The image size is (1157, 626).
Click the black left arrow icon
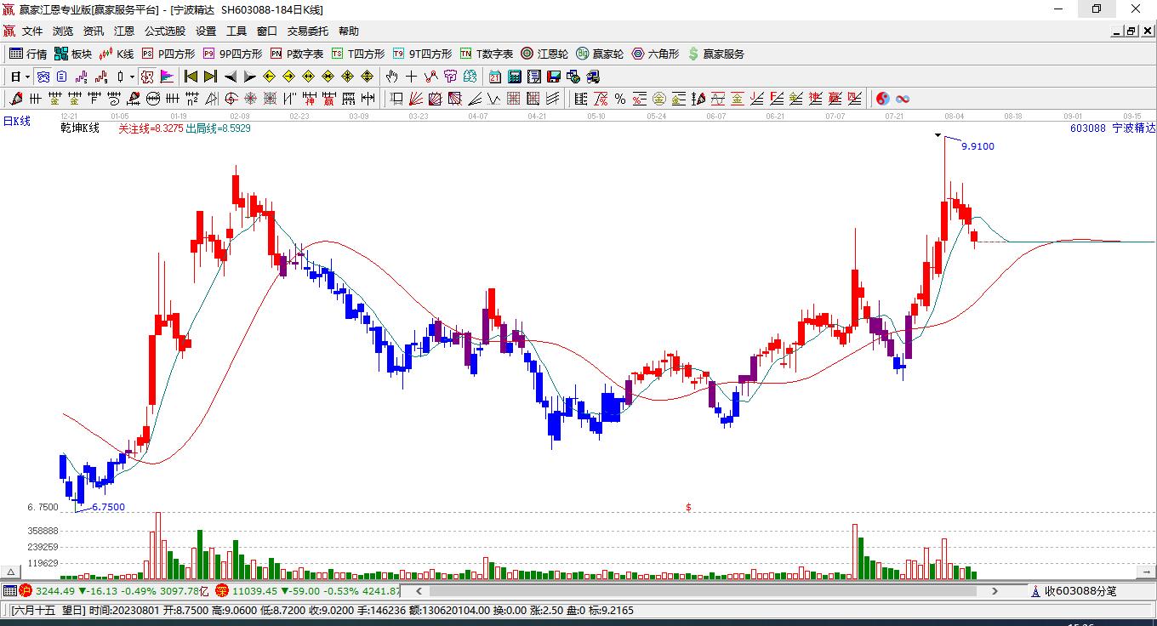coord(231,77)
